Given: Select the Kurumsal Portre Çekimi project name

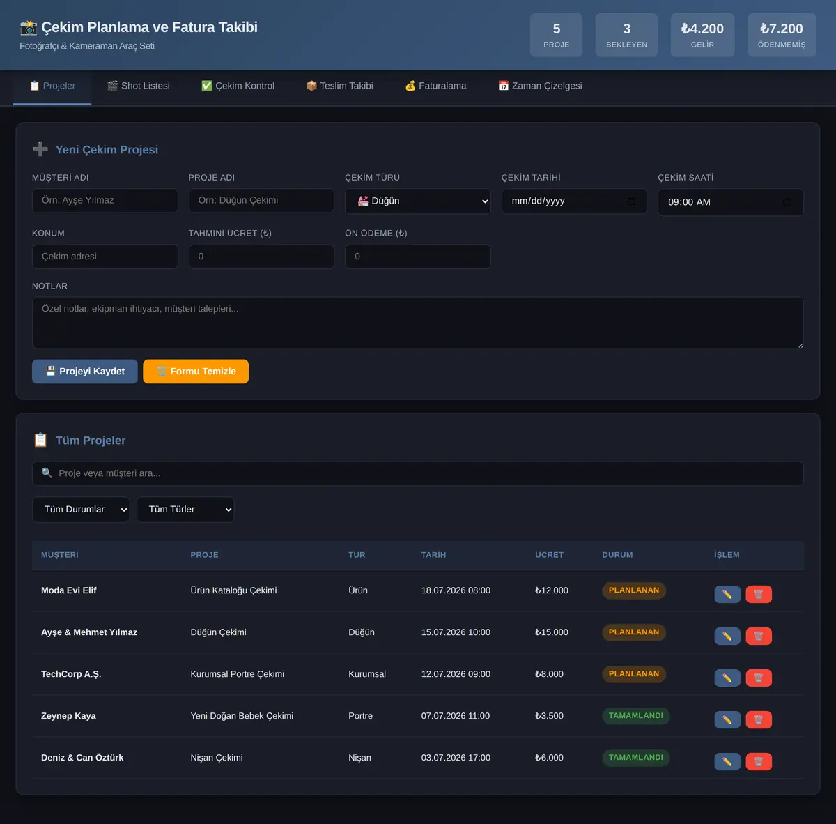Looking at the screenshot, I should [238, 674].
